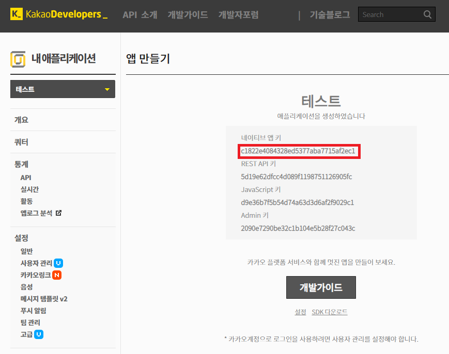Screen dimensions: 449x354
Task: Open the 테스트 app selector dropdown
Action: [63, 89]
